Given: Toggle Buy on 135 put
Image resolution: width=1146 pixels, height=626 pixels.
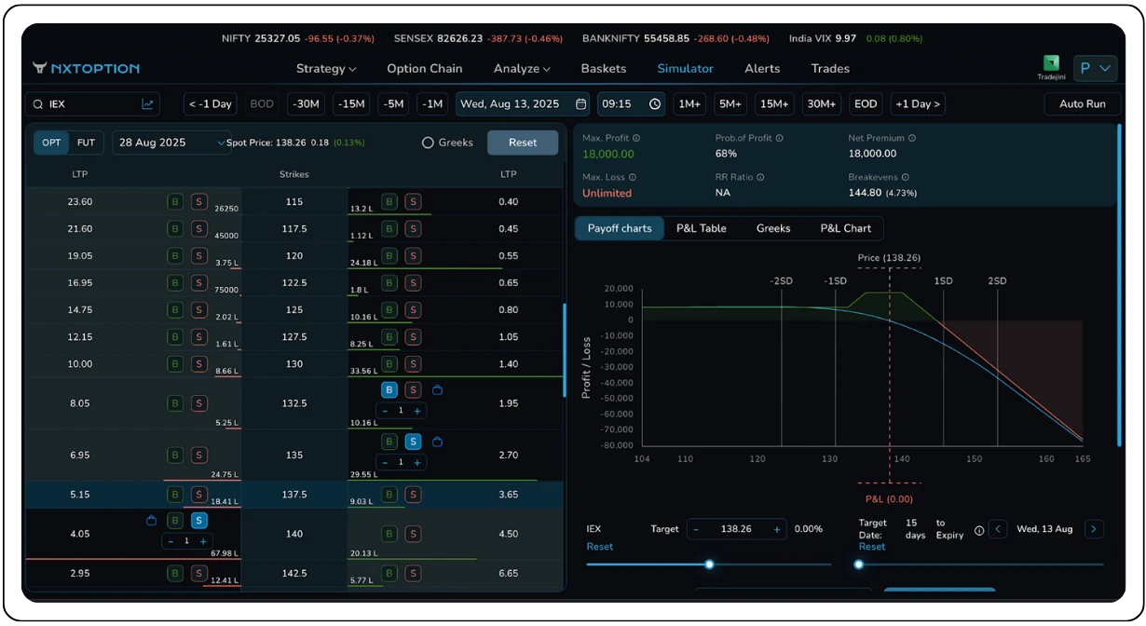Looking at the screenshot, I should coord(389,442).
